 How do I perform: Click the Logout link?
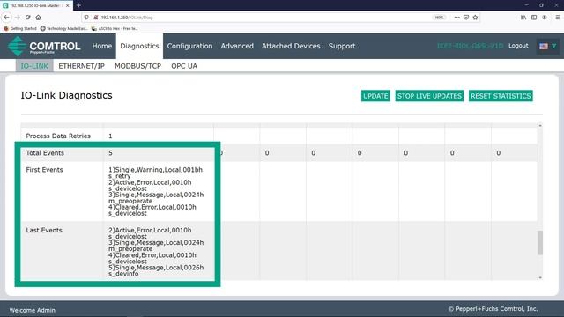(x=518, y=46)
